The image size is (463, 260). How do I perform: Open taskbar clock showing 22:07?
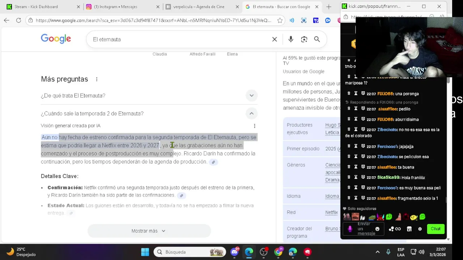point(437,252)
